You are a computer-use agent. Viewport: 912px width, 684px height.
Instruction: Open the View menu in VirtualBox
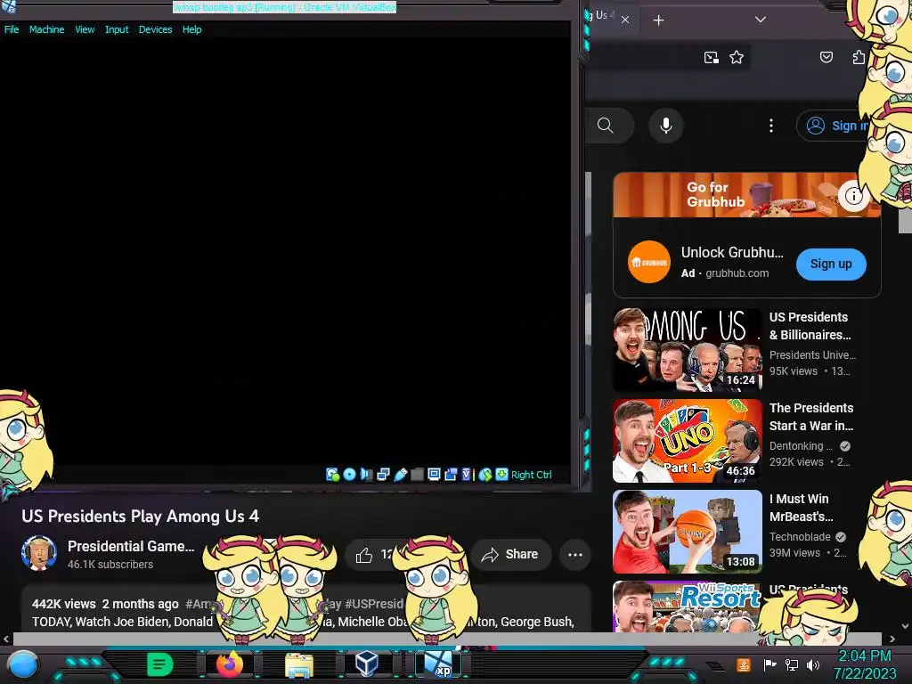point(85,29)
